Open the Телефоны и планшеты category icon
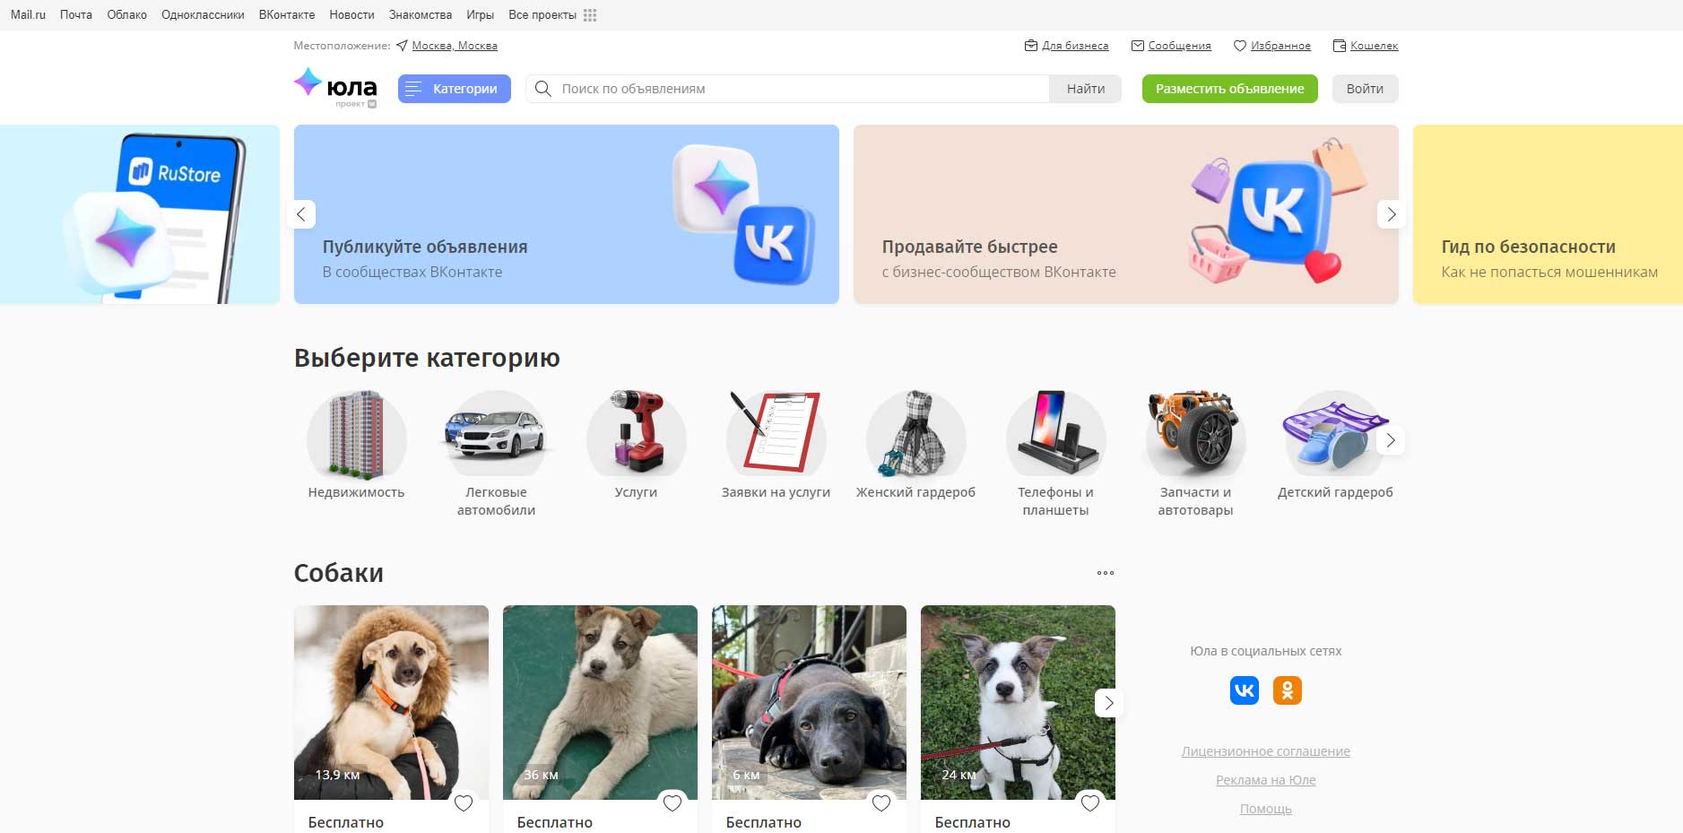 tap(1055, 435)
